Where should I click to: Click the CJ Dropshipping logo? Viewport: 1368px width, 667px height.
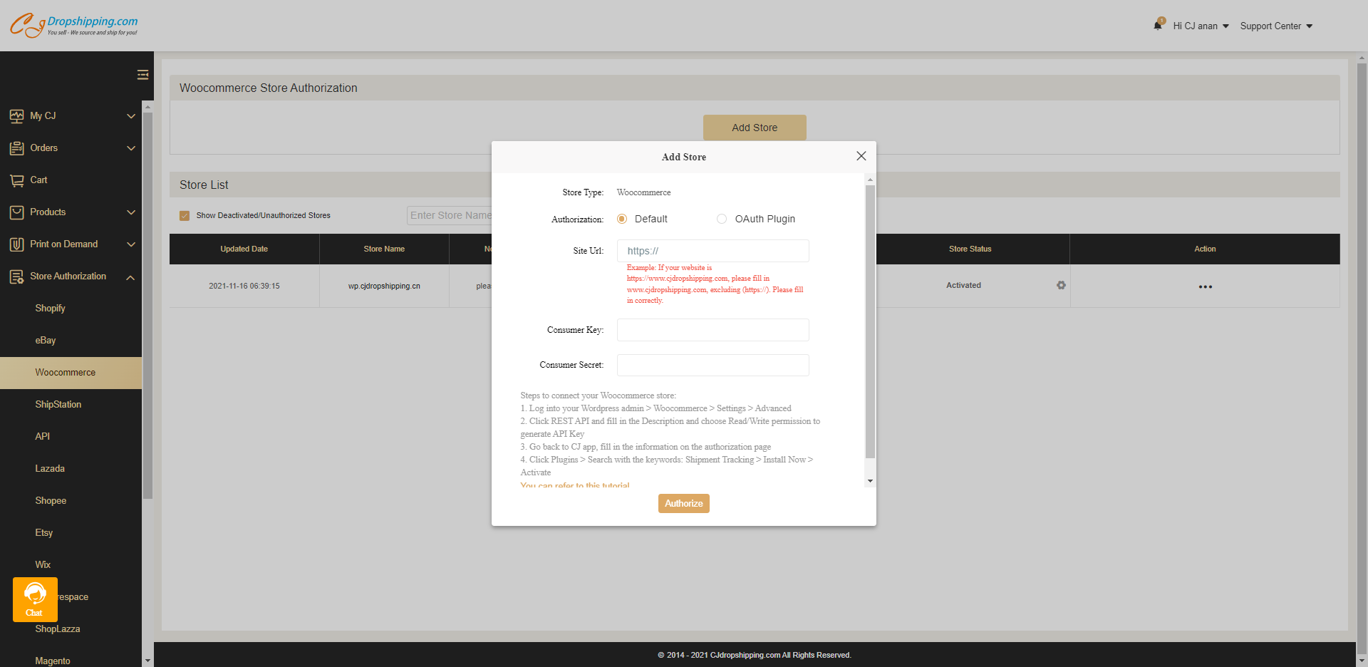click(x=73, y=25)
